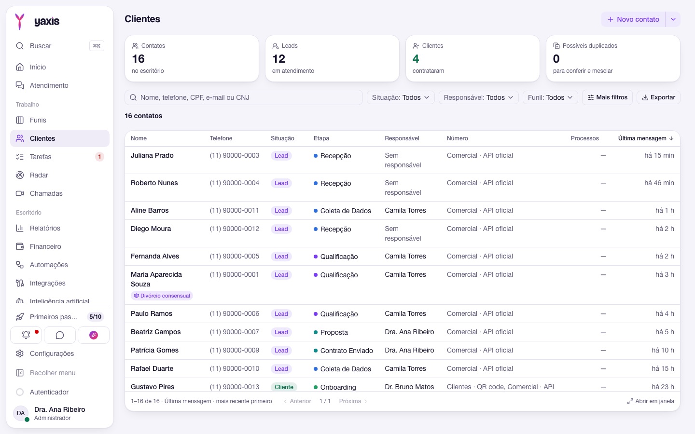Open the Responsável: Todos filter dropdown
695x434 pixels.
tap(479, 97)
